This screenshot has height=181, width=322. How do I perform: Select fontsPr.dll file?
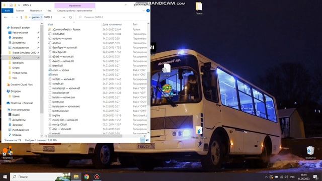[58, 84]
